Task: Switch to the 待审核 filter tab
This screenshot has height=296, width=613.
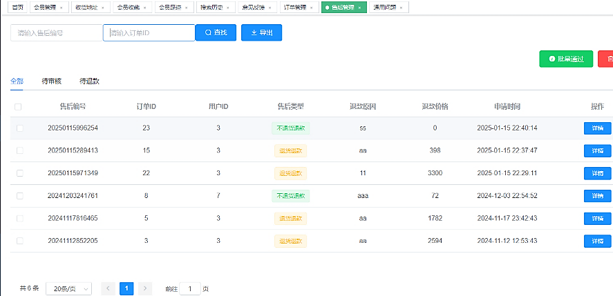Action: pyautogui.click(x=51, y=81)
